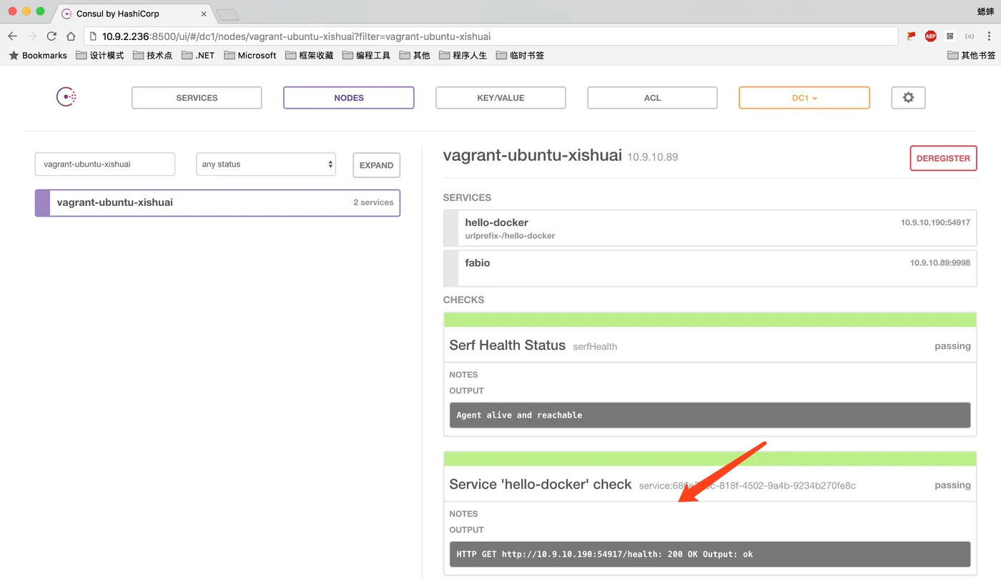Open the browser home page

tap(71, 36)
